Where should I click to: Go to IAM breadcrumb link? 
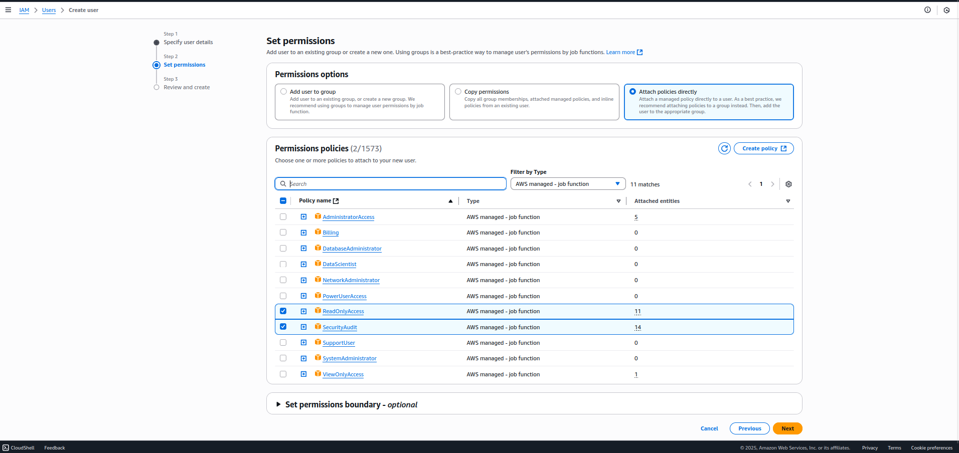(24, 10)
